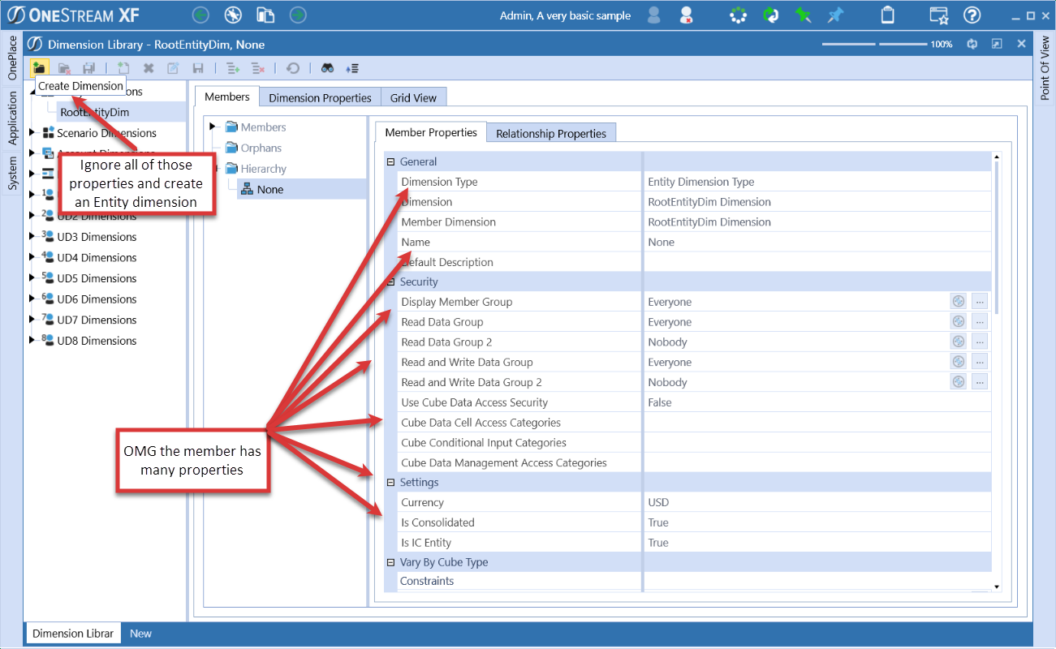Click the green refresh application icon
The image size is (1056, 649).
click(770, 15)
